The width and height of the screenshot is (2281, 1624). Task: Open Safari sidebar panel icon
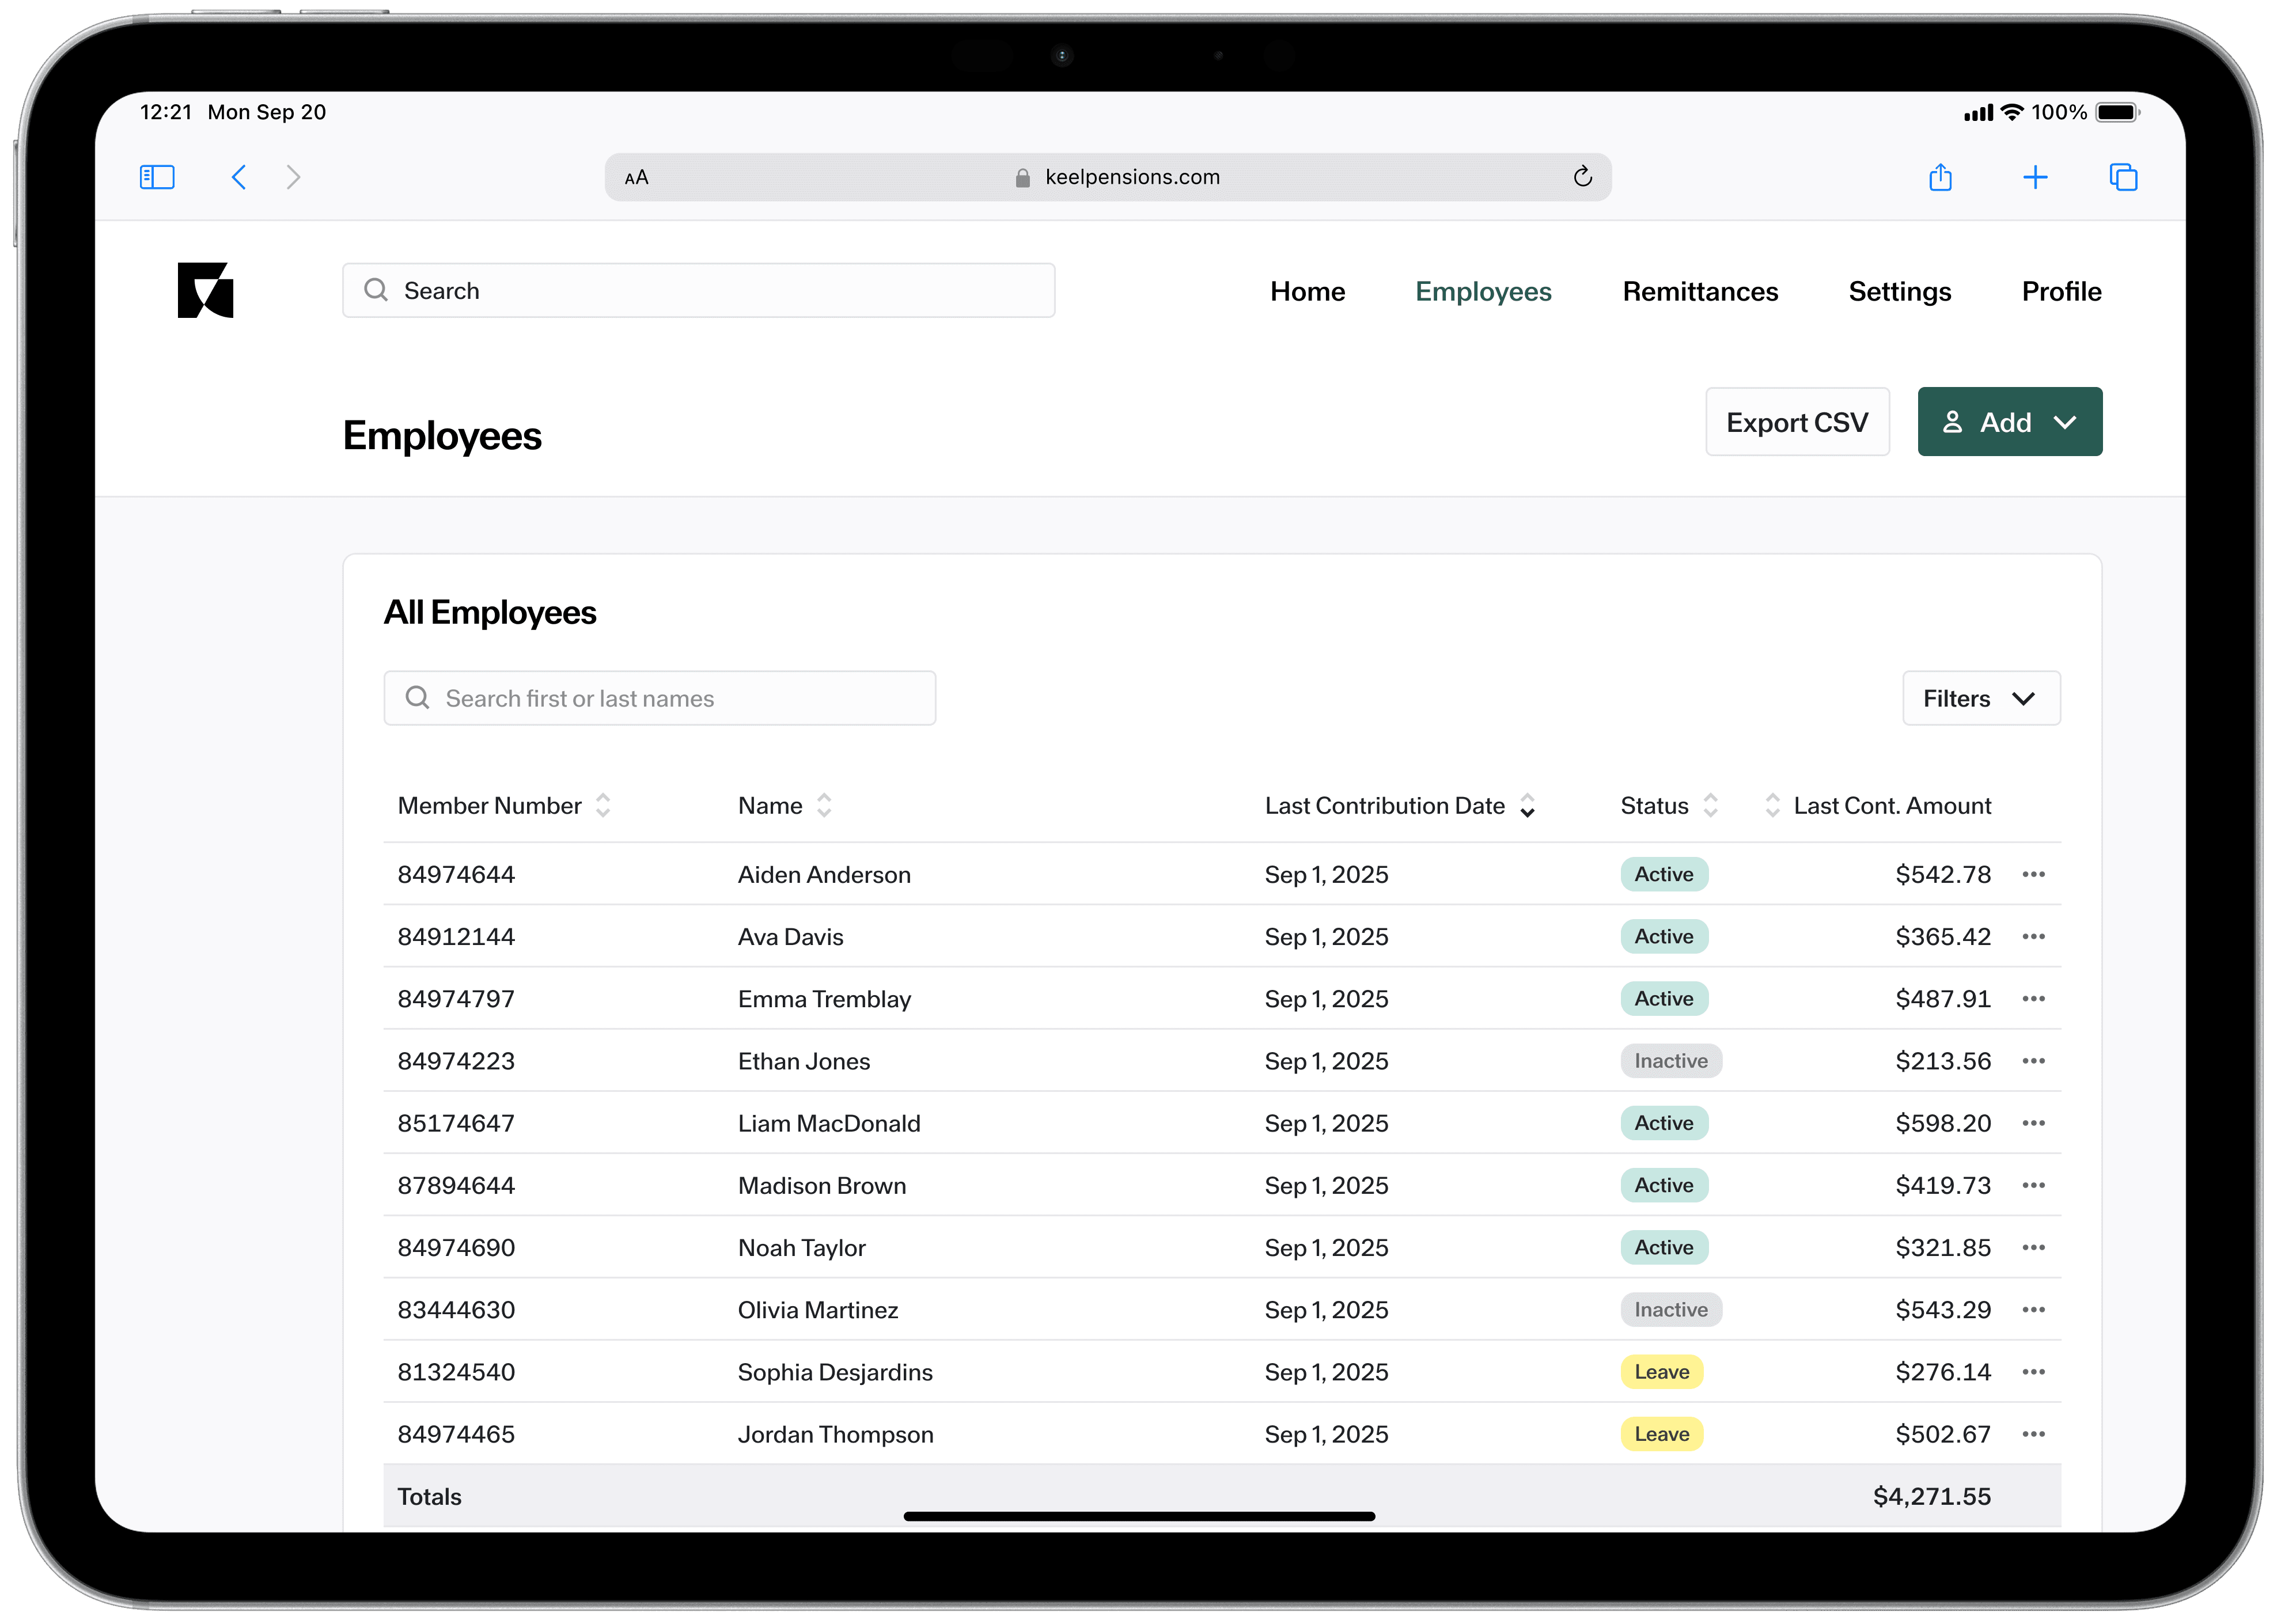(x=157, y=177)
